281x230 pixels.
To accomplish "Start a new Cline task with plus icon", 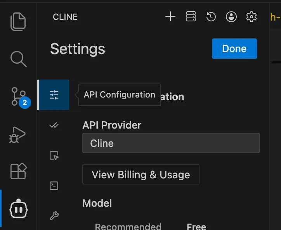I will [x=170, y=16].
